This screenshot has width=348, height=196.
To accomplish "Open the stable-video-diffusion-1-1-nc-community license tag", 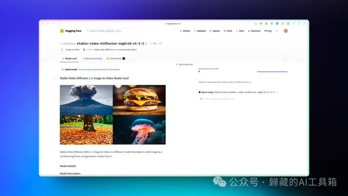I will [x=110, y=50].
